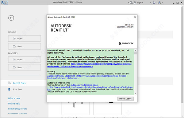The height and width of the screenshot is (118, 184).
Task: Click the Autodesk logo in About dialog
Action: pos(126,44)
